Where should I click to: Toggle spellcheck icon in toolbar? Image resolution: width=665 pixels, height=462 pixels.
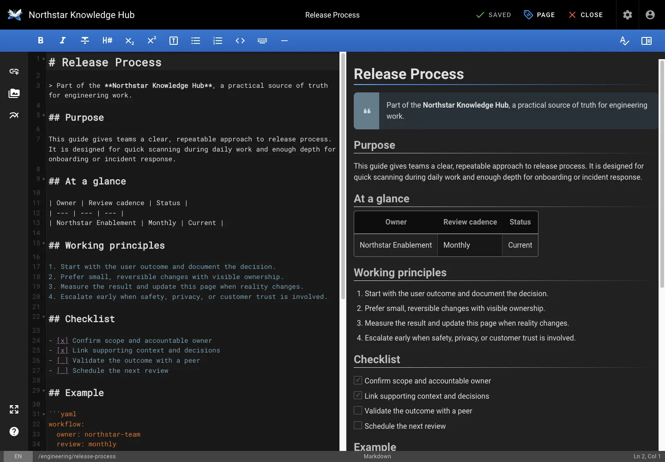point(624,41)
